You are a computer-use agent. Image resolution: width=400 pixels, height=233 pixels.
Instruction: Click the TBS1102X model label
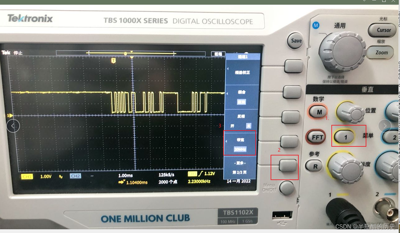(238, 212)
